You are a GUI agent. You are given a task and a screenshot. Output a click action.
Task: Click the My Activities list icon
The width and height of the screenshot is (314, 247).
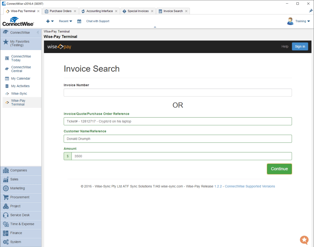point(7,86)
